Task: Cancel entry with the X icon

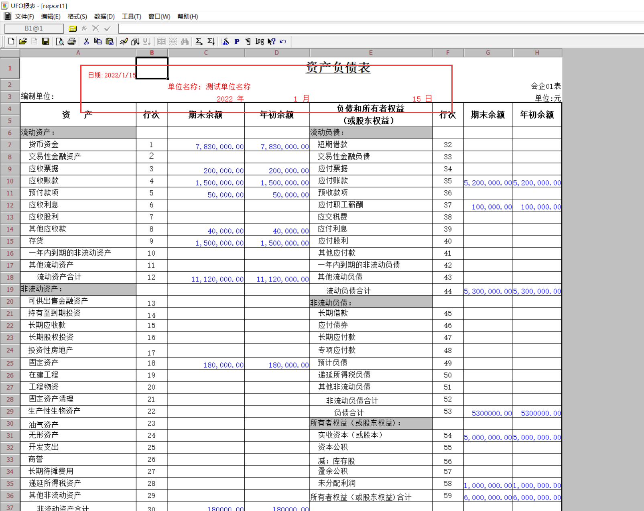Action: click(95, 28)
